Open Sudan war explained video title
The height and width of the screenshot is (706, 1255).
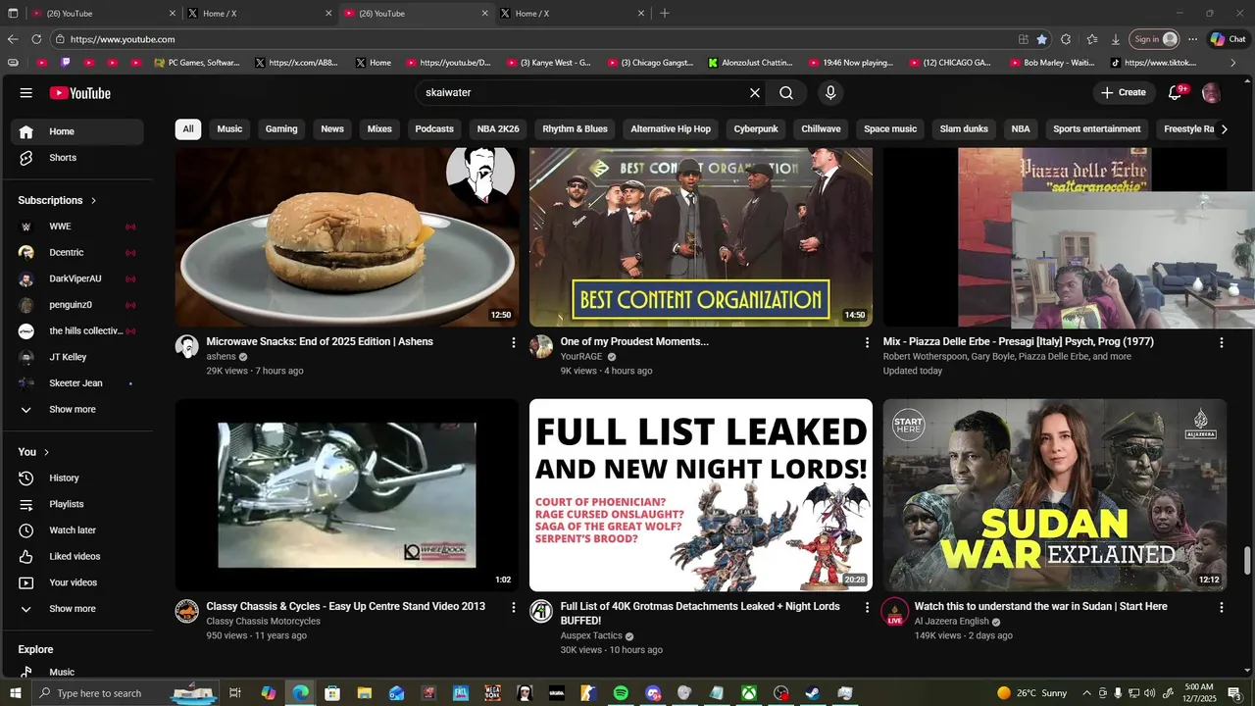(1040, 607)
